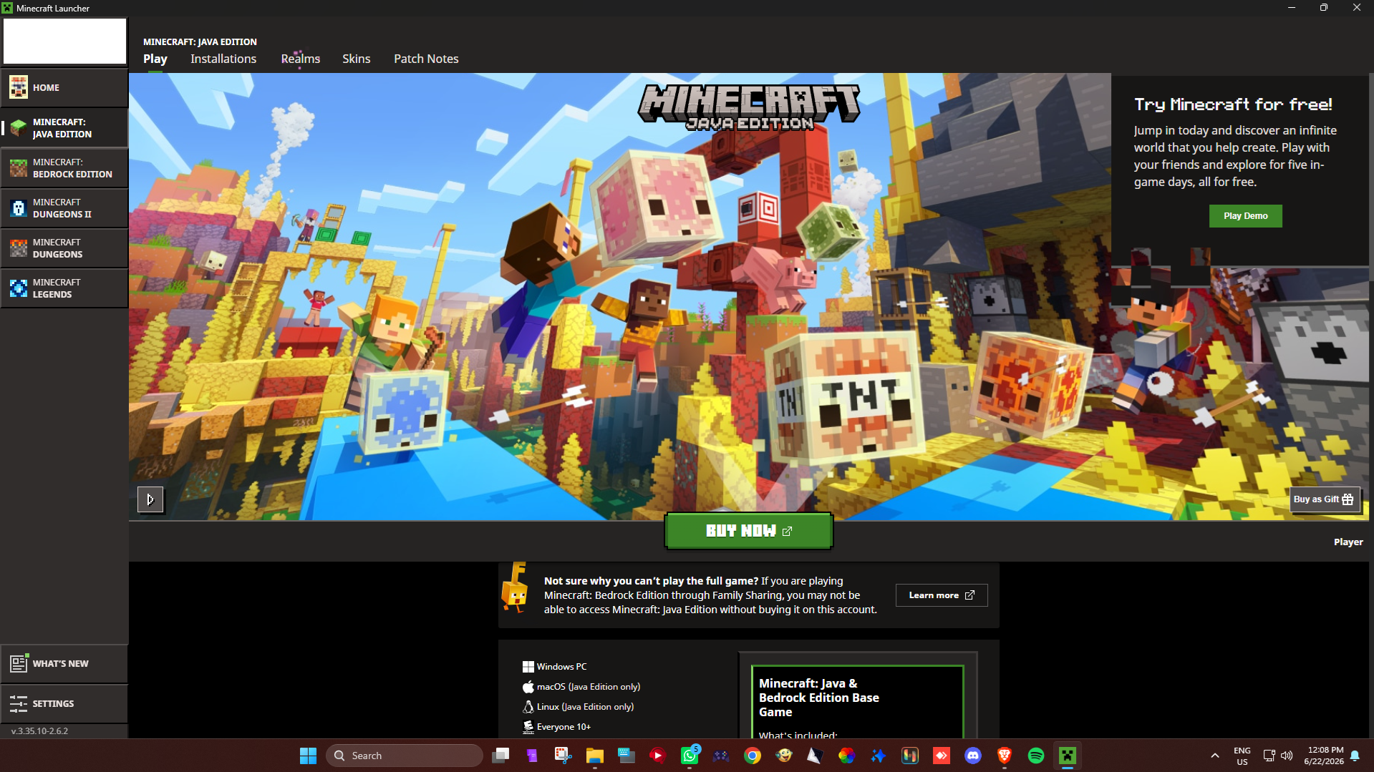Open the clock and calendar flyout
The height and width of the screenshot is (772, 1374).
pos(1324,756)
